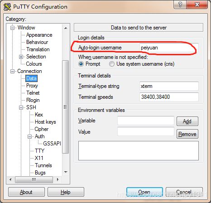
Task: Open the GSSAPI category
Action: 52,144
